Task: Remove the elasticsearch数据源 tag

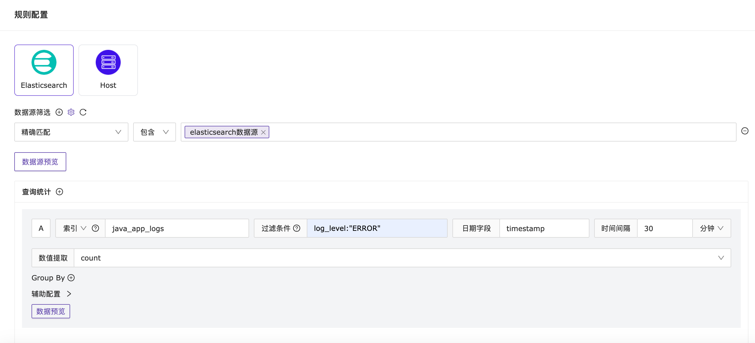Action: (263, 132)
